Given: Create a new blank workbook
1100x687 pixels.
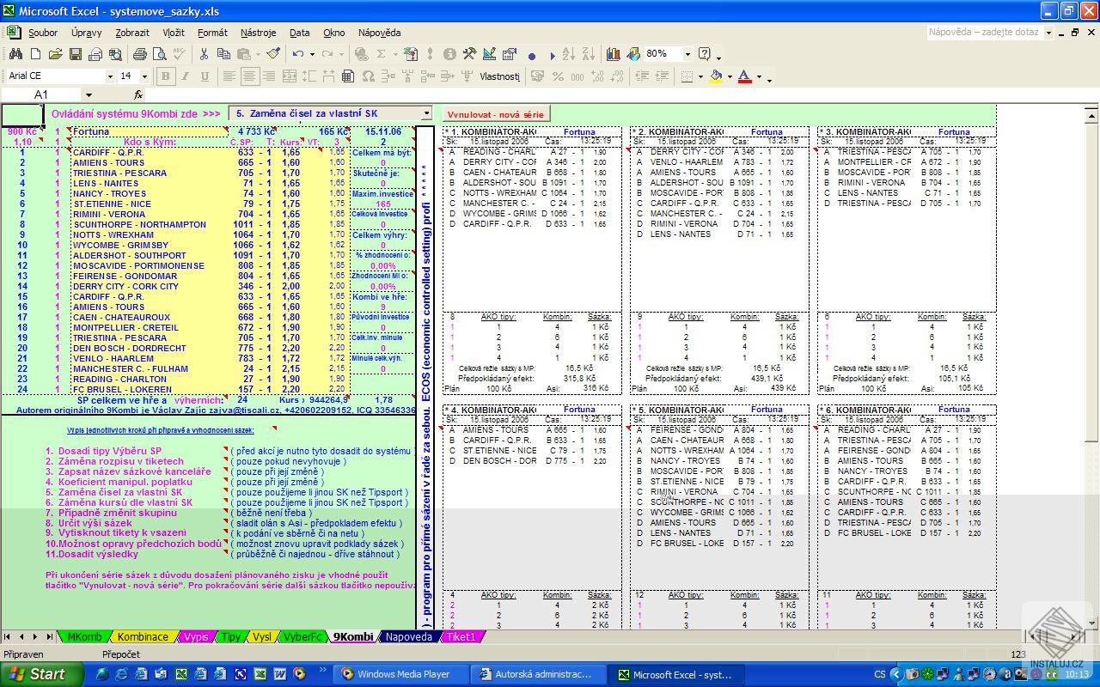Looking at the screenshot, I should pos(35,54).
